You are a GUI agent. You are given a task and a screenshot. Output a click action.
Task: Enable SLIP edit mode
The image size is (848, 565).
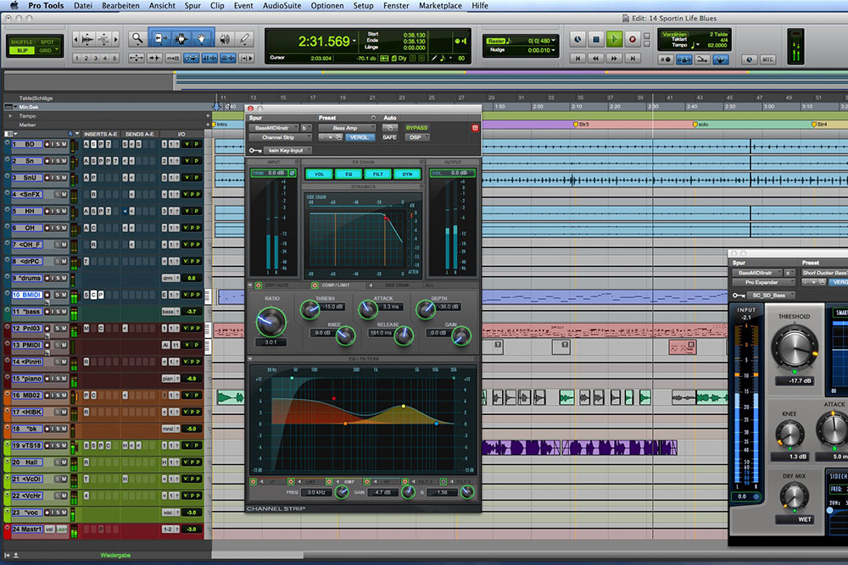tap(22, 50)
